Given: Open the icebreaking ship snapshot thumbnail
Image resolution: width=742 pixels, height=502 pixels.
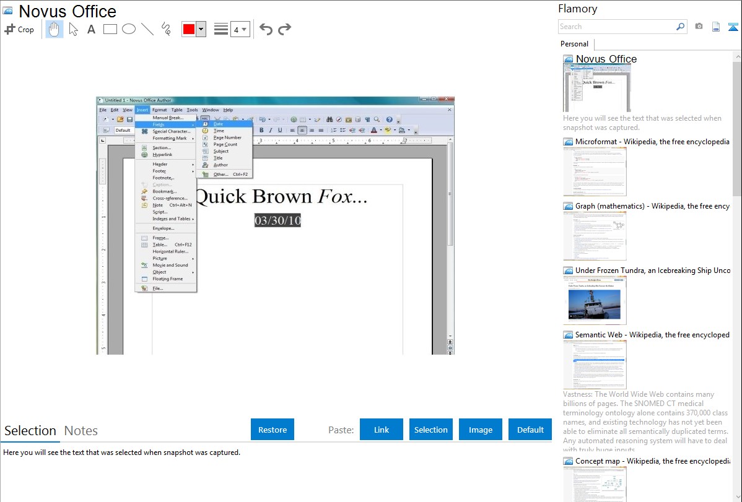Looking at the screenshot, I should [595, 300].
